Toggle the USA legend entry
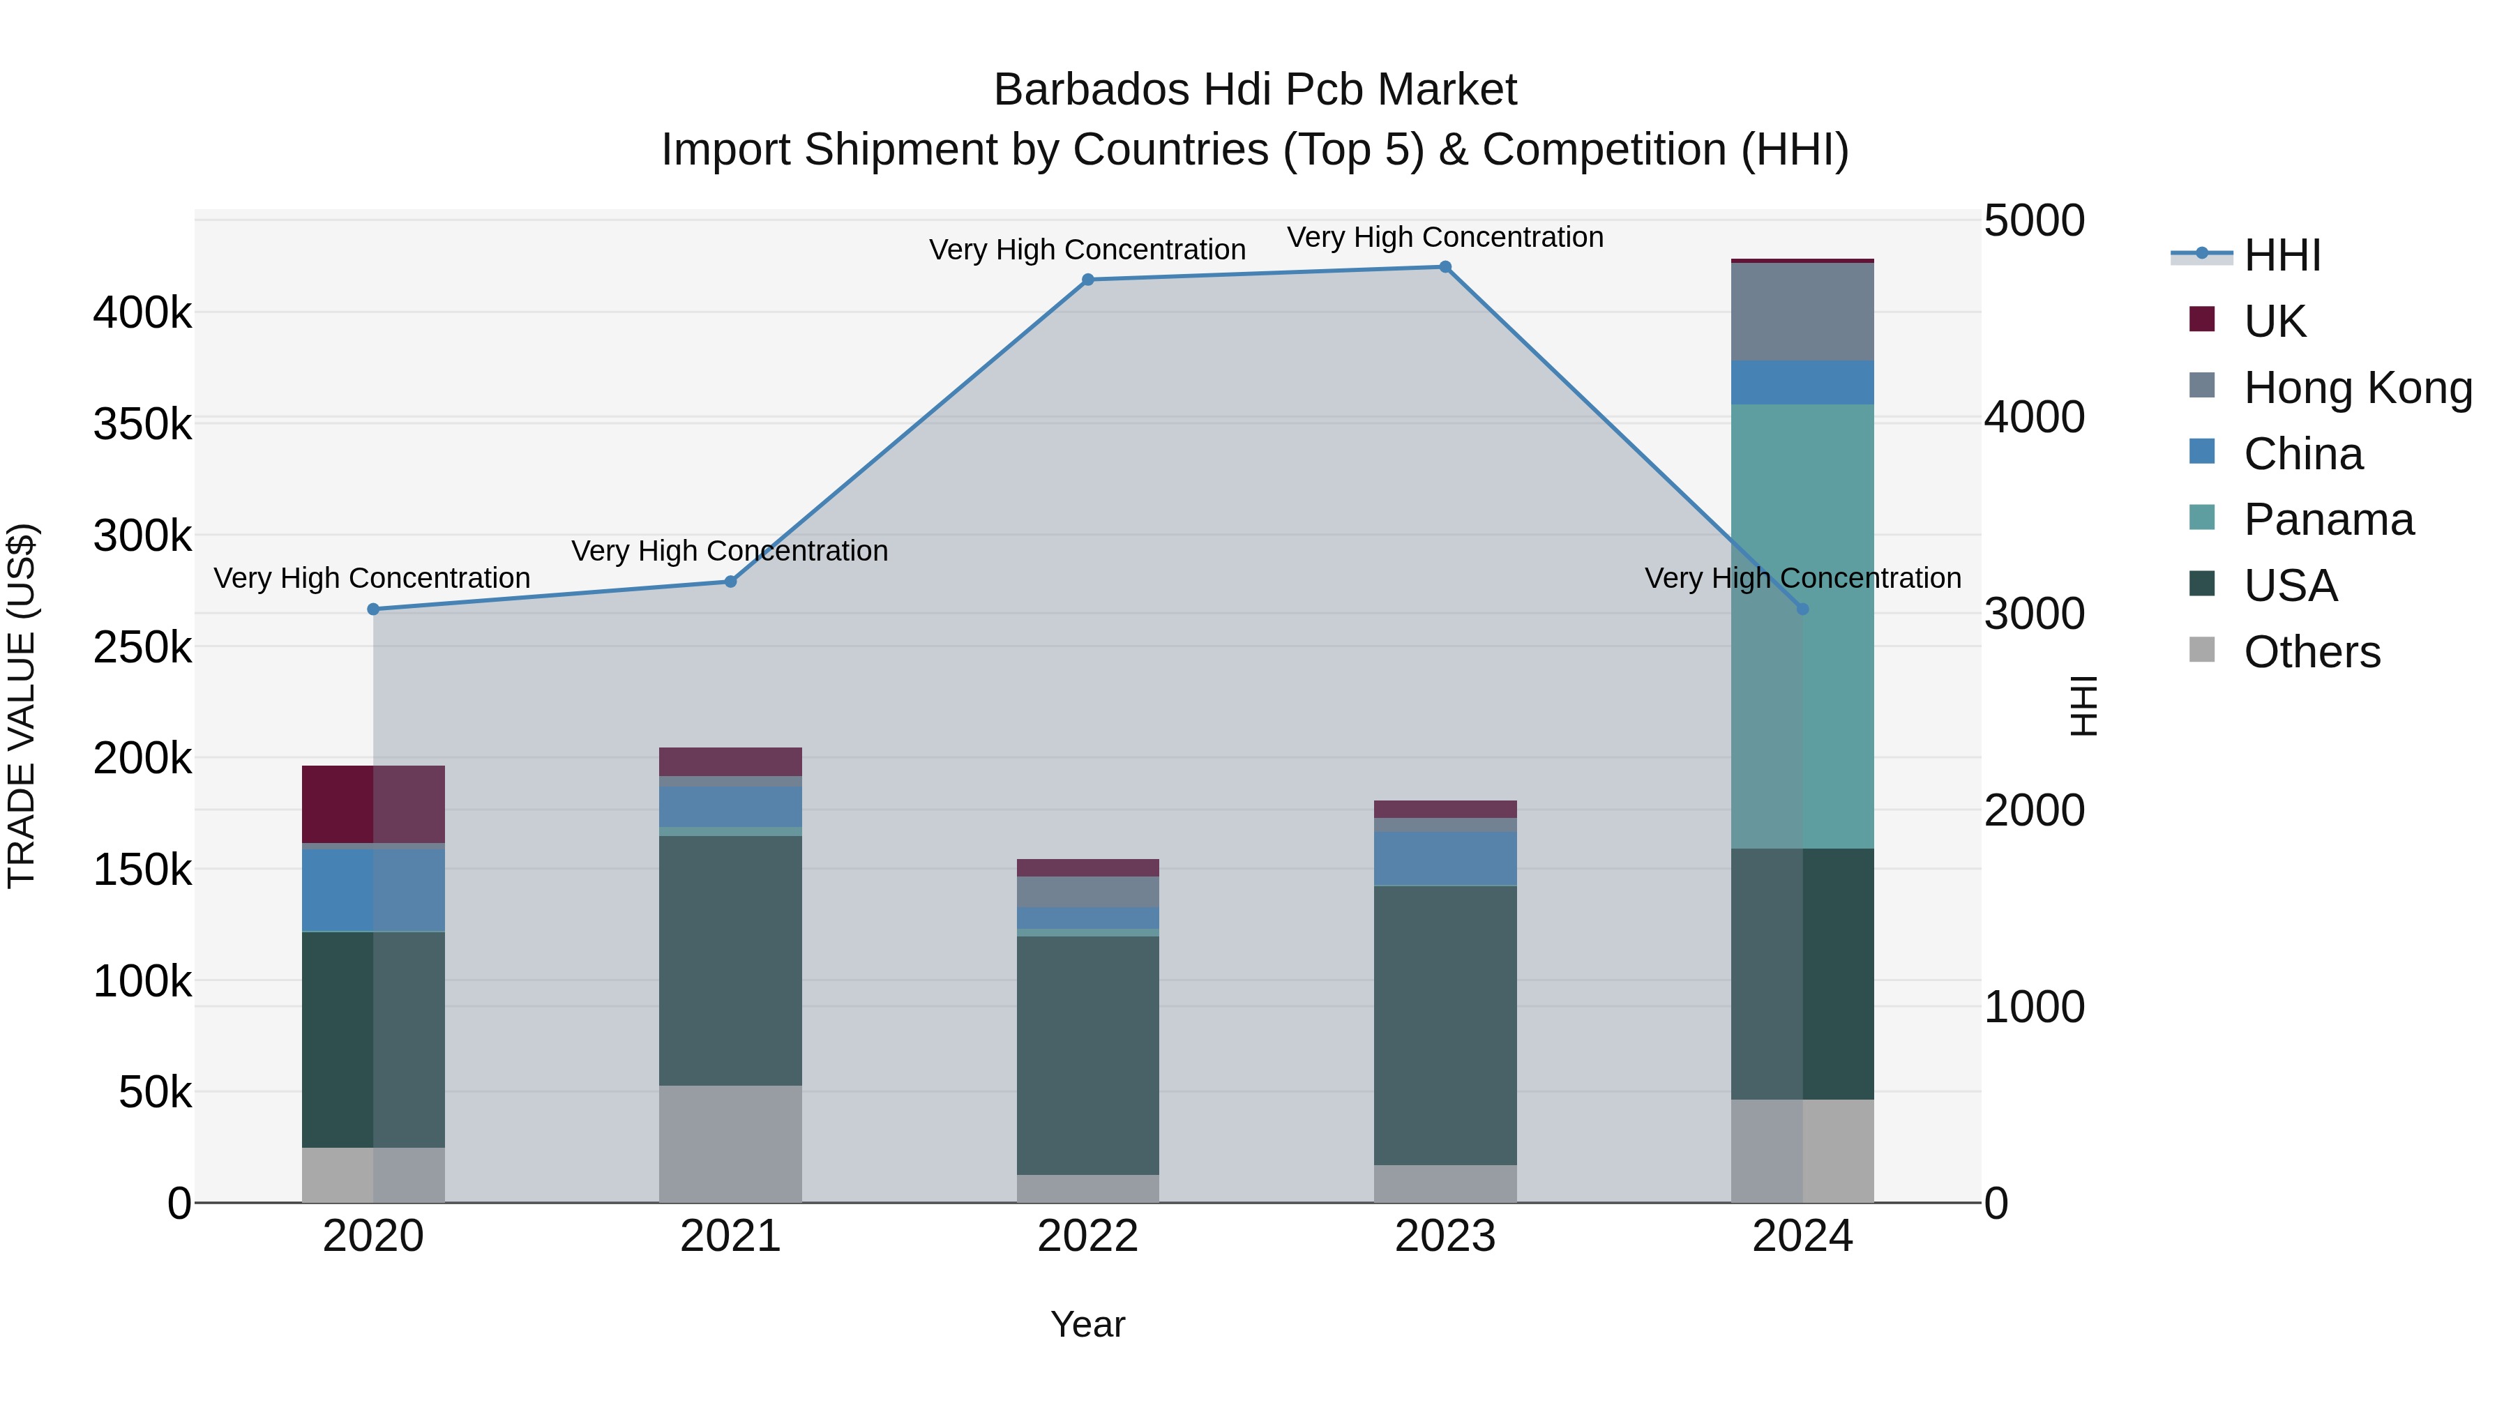 point(2263,586)
